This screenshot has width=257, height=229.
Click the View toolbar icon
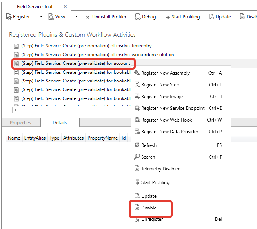(51, 17)
